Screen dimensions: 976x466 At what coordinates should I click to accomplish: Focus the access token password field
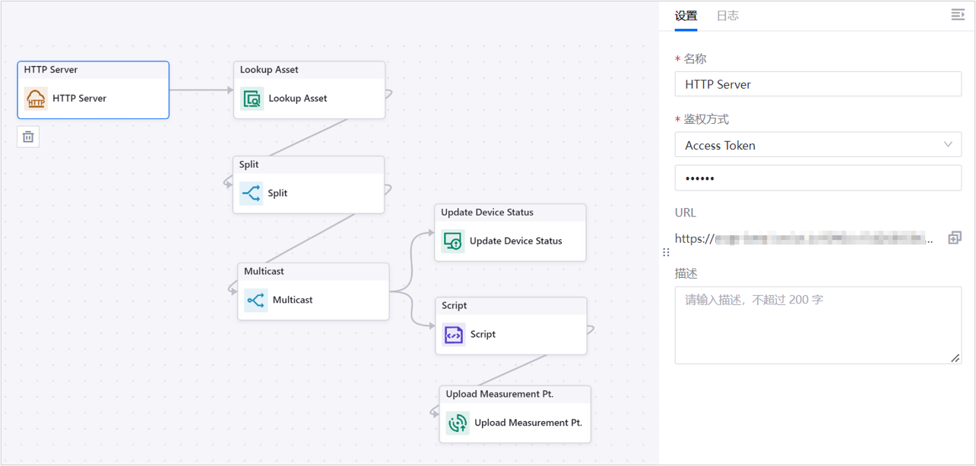tap(818, 178)
